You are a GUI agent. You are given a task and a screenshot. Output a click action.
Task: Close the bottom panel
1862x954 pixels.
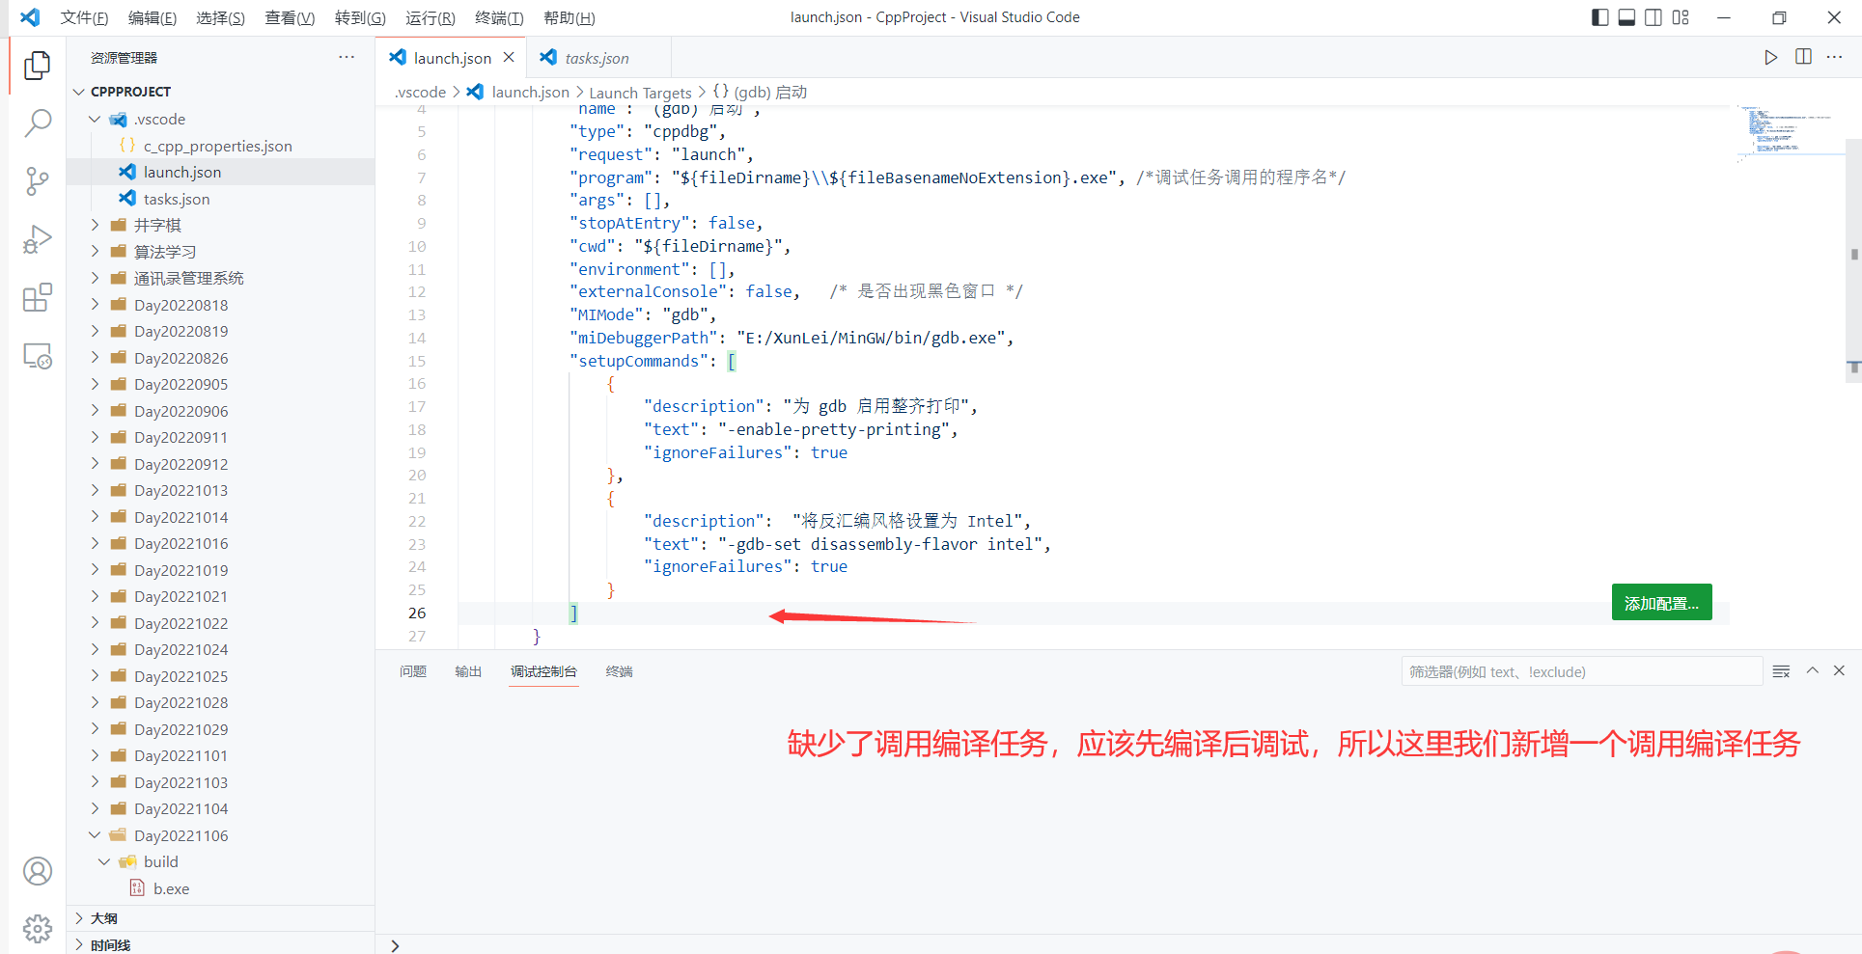(x=1839, y=670)
